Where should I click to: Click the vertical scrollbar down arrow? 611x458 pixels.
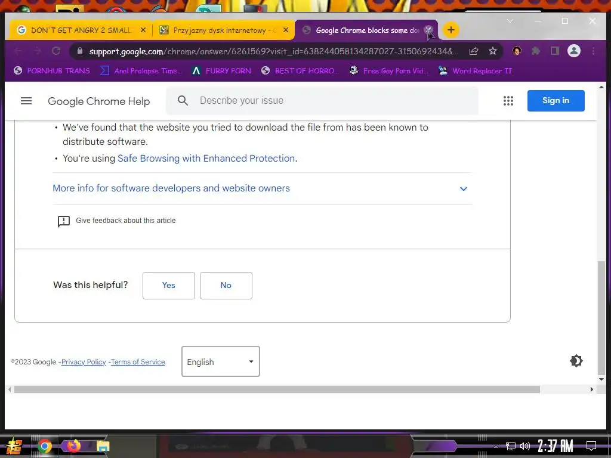[x=601, y=379]
